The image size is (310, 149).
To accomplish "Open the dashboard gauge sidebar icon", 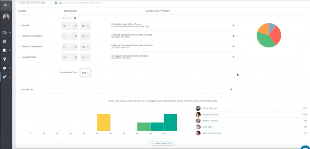I will point(5,33).
